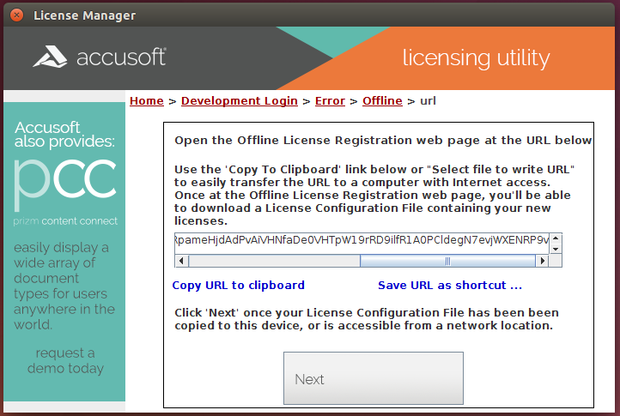Screen dimensions: 620x416
Task: Open the Development Login breadcrumb
Action: point(239,100)
